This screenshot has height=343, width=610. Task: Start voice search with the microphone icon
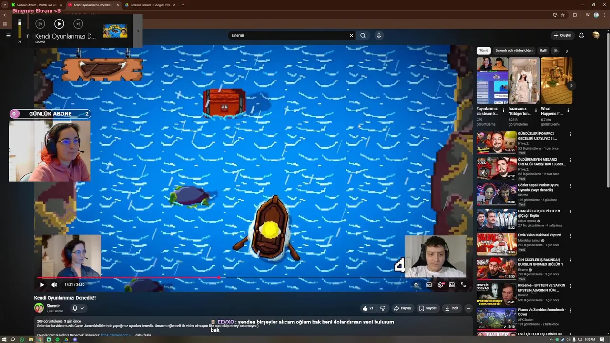pos(379,35)
